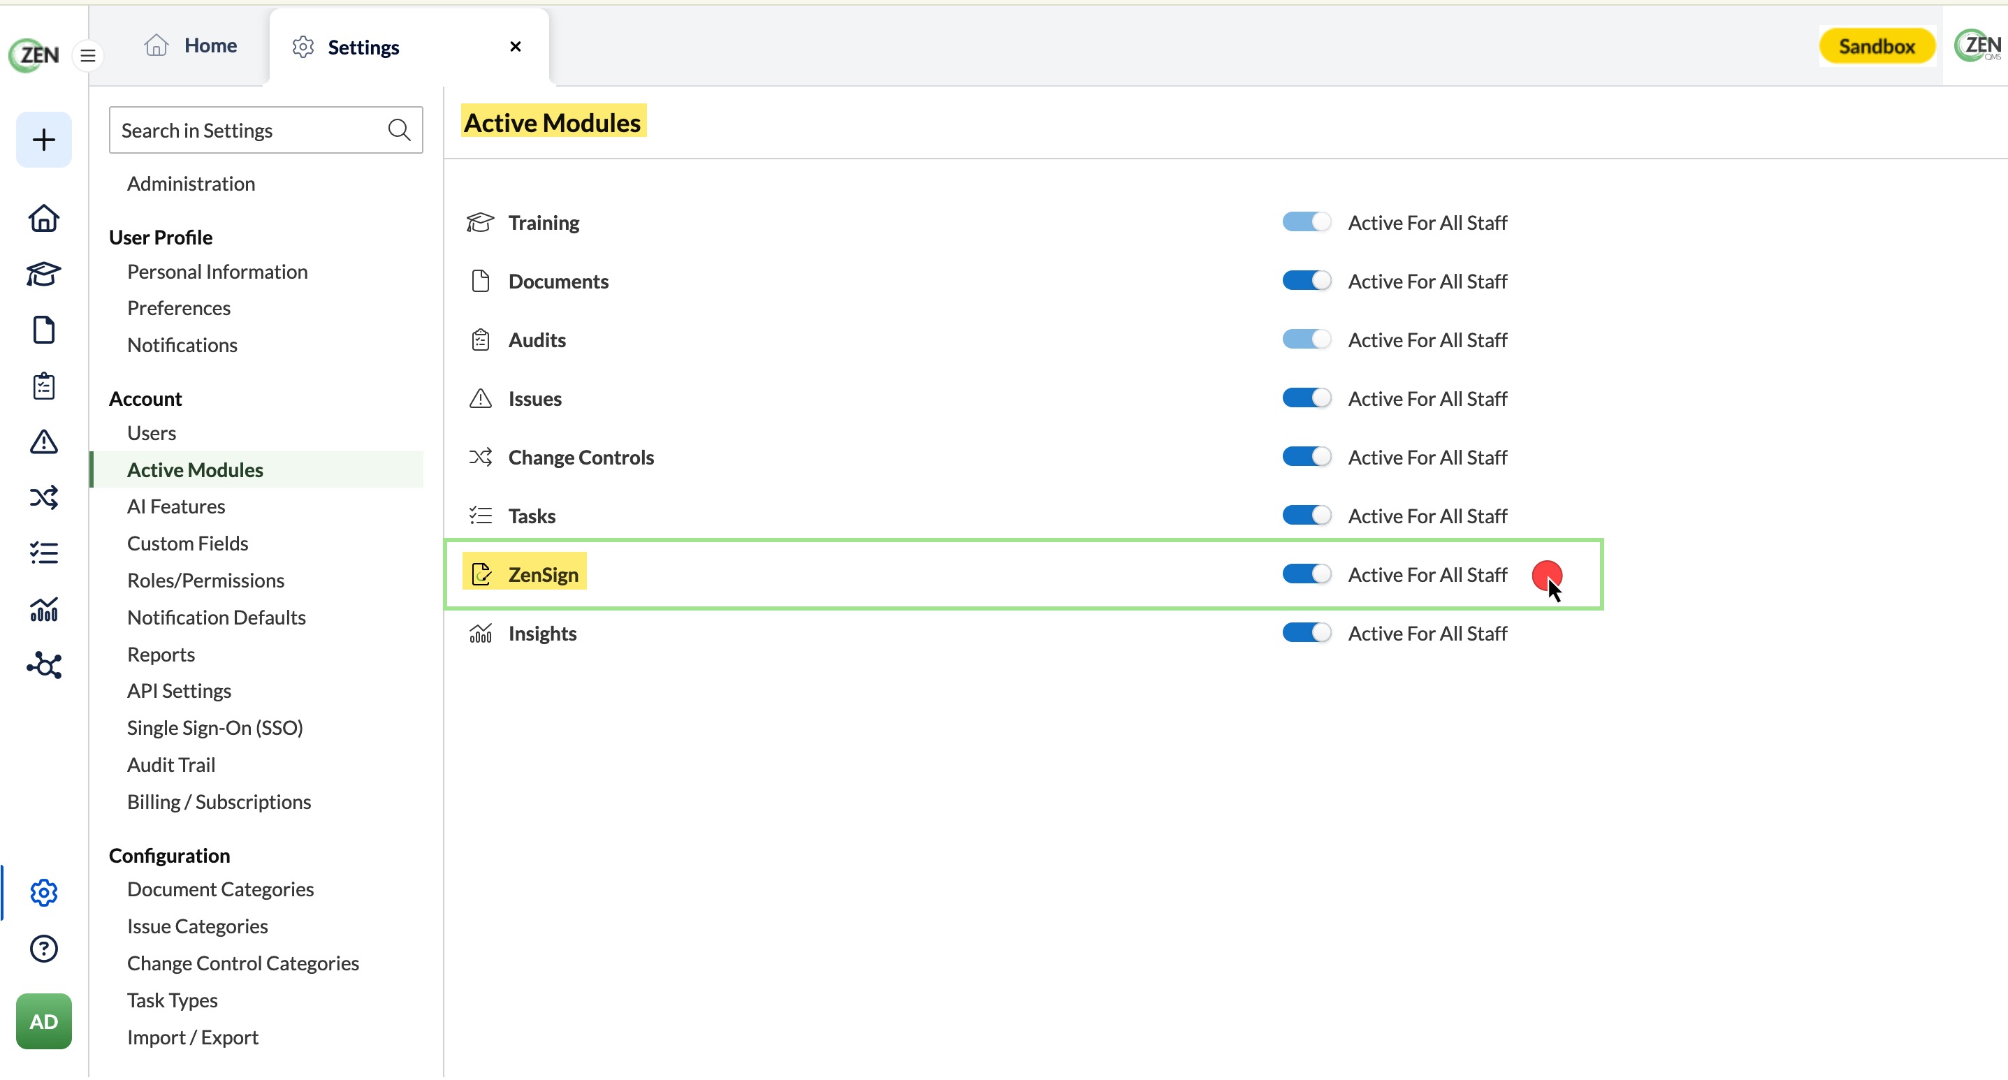The width and height of the screenshot is (2008, 1080).
Task: Open the network hub icon in sidebar
Action: (43, 666)
